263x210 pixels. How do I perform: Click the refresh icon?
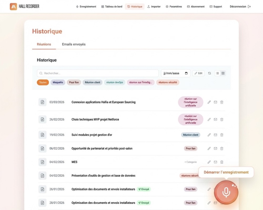pyautogui.click(x=210, y=73)
